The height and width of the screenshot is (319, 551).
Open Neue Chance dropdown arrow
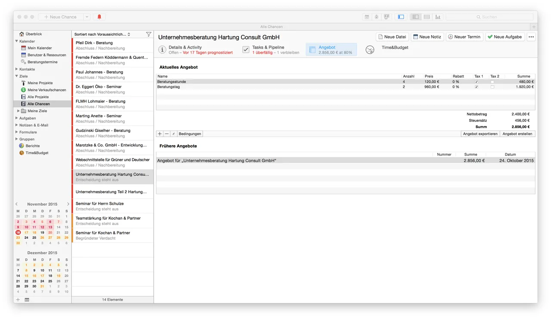tap(87, 17)
